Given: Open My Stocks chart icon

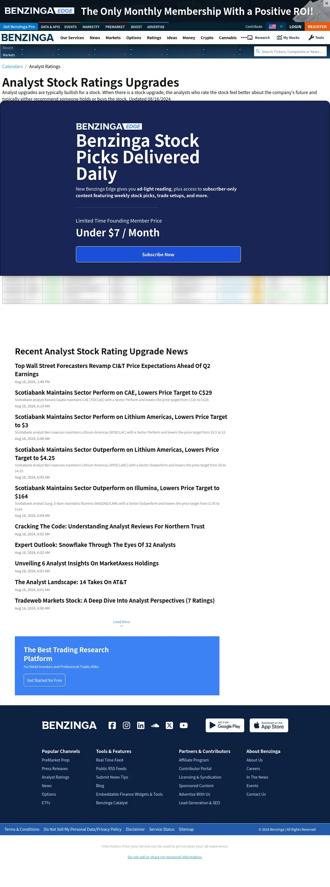Looking at the screenshot, I should (279, 38).
